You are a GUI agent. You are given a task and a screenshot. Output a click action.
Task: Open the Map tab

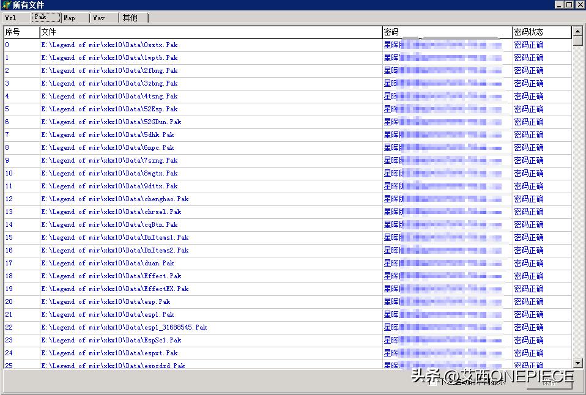(x=75, y=18)
